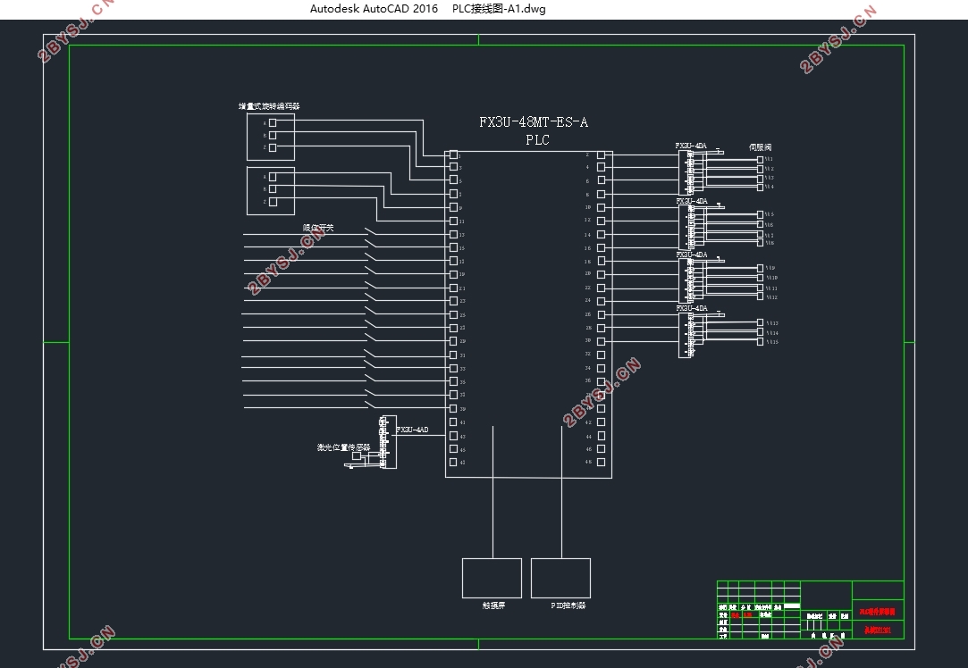This screenshot has height=668, width=968.
Task: Select the PLC text under the model name
Action: pos(537,140)
